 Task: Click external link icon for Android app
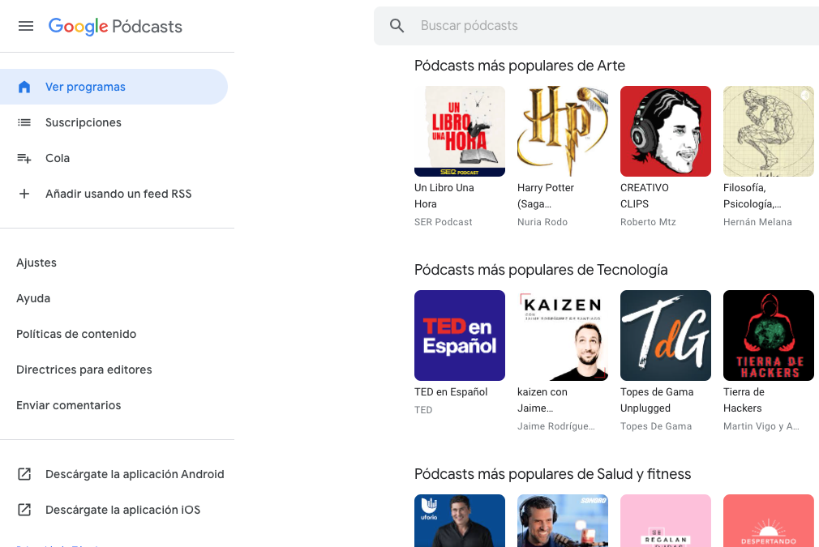coord(24,474)
